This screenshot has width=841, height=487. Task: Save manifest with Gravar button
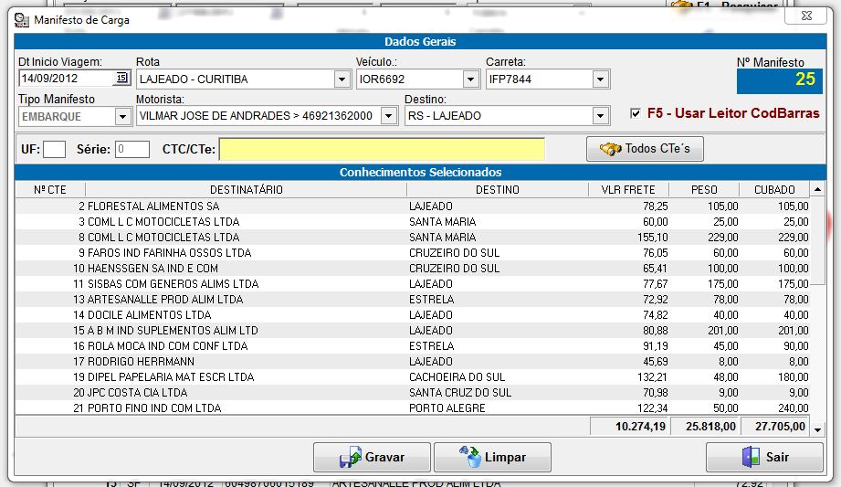pos(372,457)
